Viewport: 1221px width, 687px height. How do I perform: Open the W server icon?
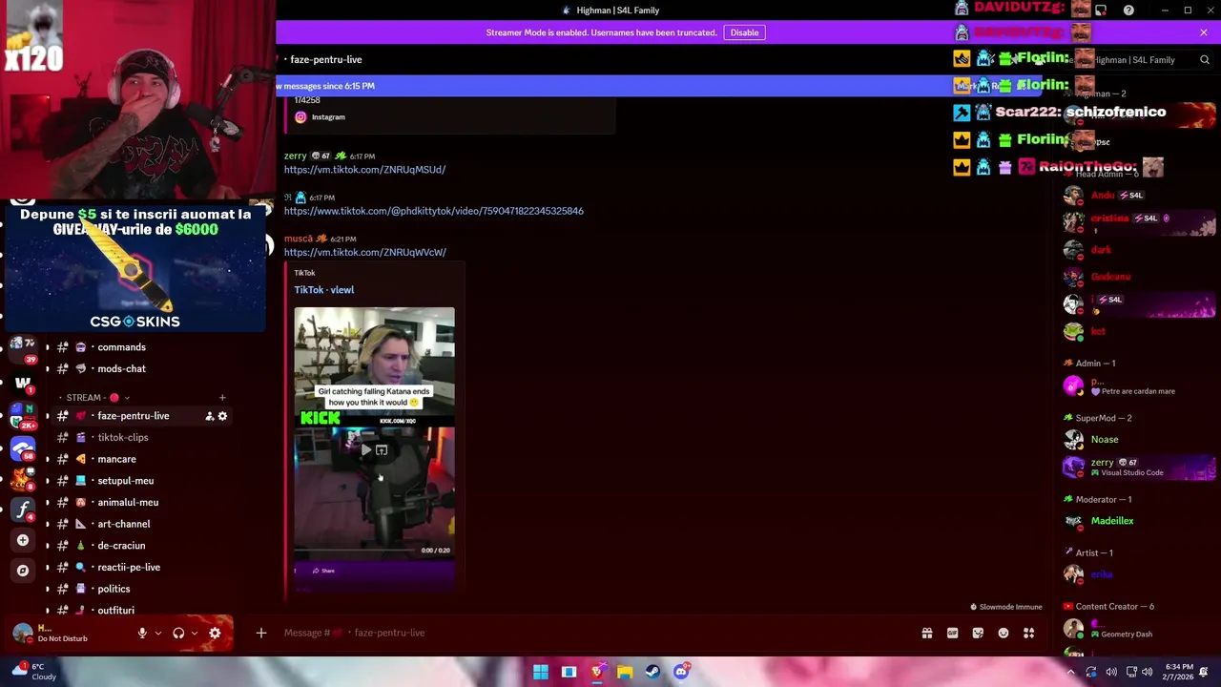(23, 383)
